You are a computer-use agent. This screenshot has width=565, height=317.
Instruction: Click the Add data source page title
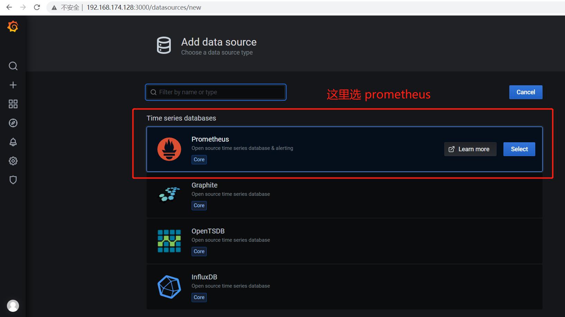pos(219,42)
